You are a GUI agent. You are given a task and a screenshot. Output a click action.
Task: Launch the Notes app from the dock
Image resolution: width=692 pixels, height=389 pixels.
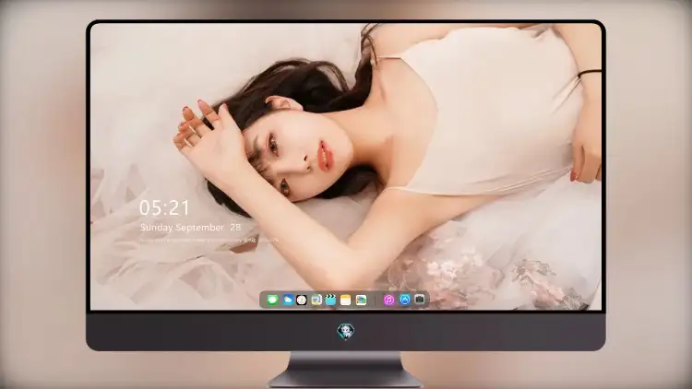[x=346, y=300]
